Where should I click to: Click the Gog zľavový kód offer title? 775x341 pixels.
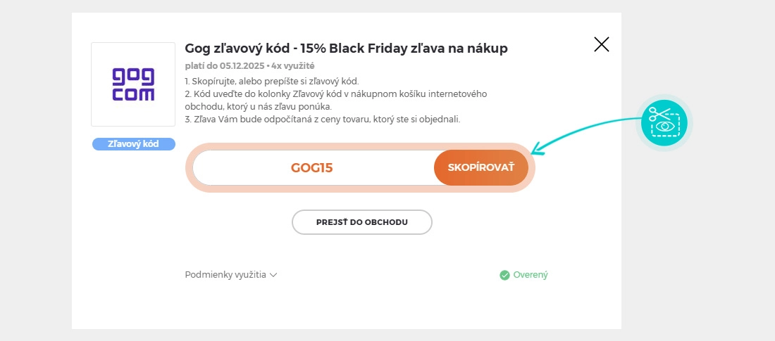[346, 48]
